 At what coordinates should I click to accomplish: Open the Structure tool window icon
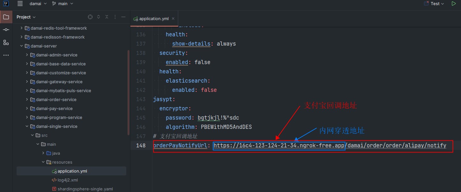6,42
